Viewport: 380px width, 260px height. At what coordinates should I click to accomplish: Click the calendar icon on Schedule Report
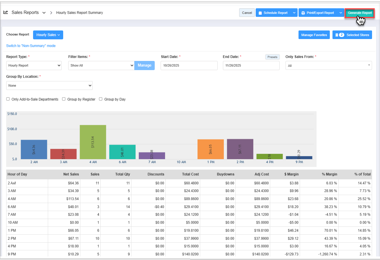[x=260, y=13]
